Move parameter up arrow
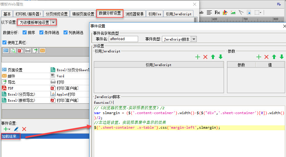286x157 pixels. (274, 57)
